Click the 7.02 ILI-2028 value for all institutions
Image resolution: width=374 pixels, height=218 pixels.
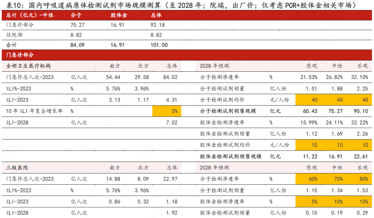(x=172, y=122)
